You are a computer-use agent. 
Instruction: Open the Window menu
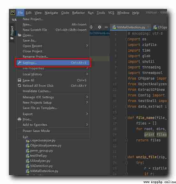click(123, 12)
